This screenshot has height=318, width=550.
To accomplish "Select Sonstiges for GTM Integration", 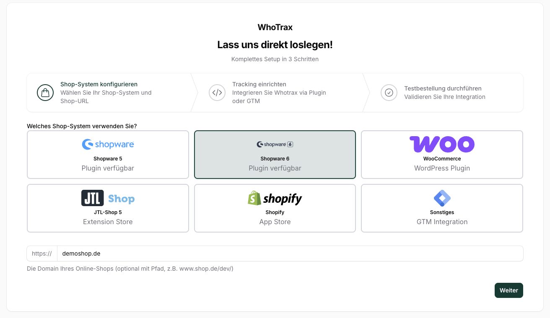I will 442,208.
